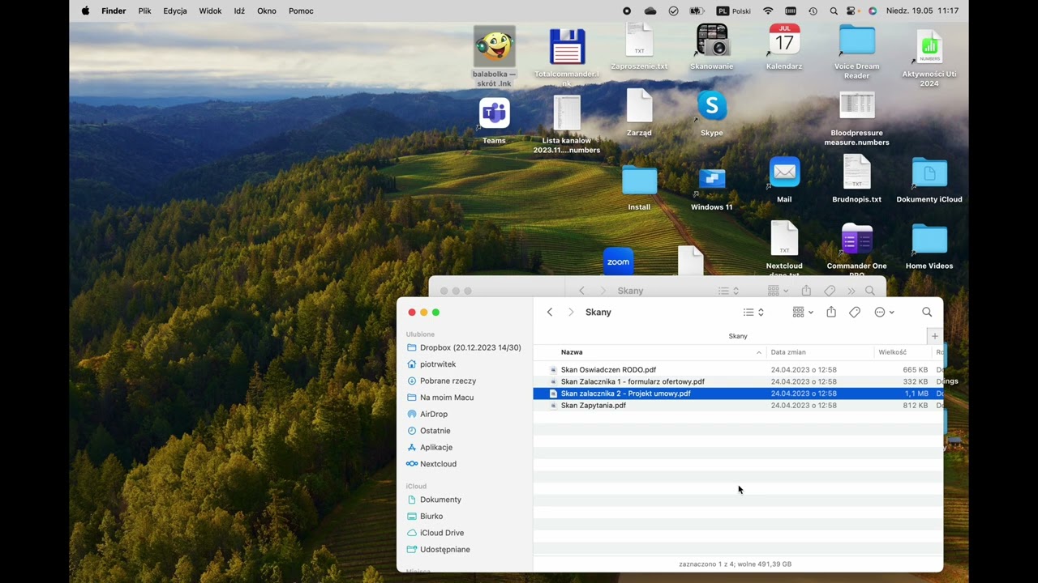Screen dimensions: 1038x583
Task: Open the Kalendarz desktop icon
Action: (784, 40)
